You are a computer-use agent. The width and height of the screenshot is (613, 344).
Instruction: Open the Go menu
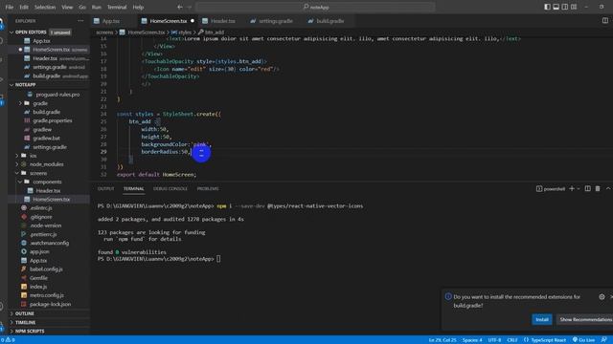[x=82, y=7]
